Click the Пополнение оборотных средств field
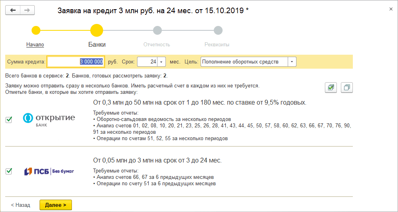Viewport: 398px width, 212px height. 244,62
